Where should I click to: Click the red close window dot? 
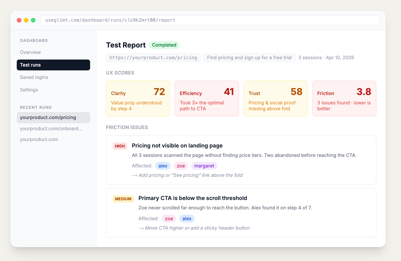[19, 20]
